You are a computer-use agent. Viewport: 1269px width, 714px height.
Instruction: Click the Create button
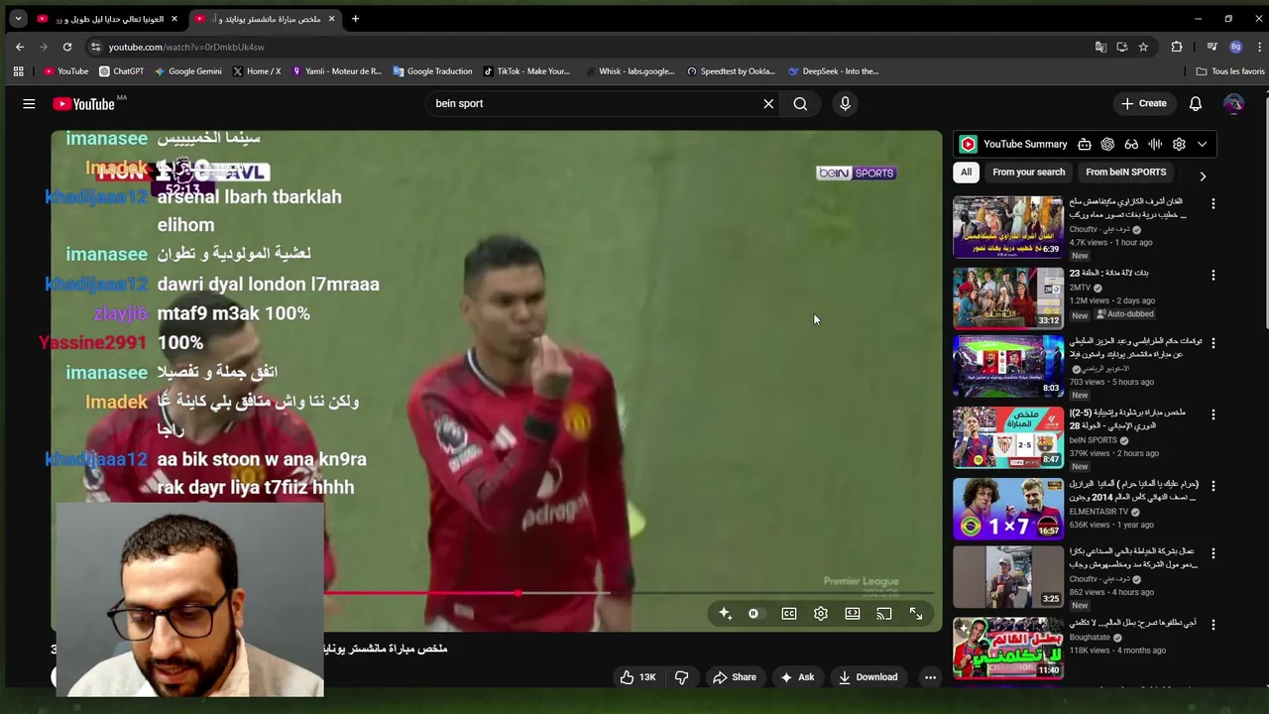tap(1144, 103)
